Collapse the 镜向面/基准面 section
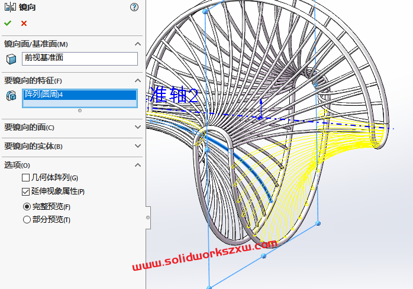Screen dimensions: 413x289 tap(138, 44)
